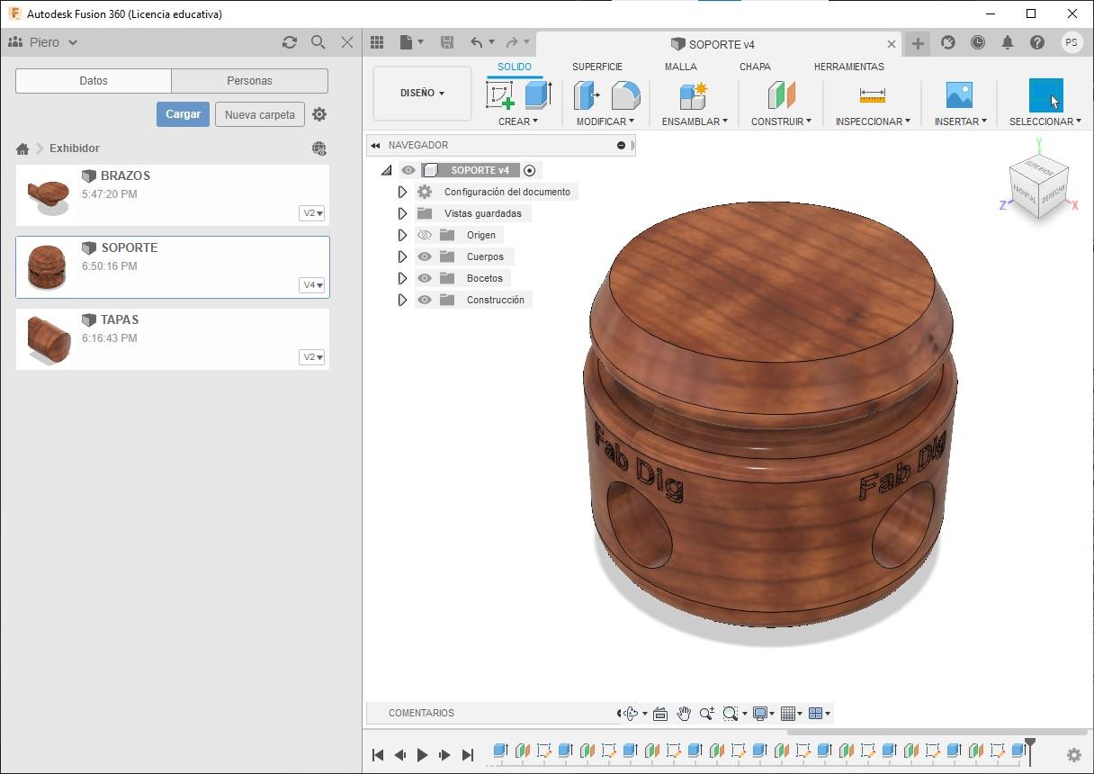This screenshot has height=774, width=1094.
Task: Select Press Pull tool
Action: point(587,94)
